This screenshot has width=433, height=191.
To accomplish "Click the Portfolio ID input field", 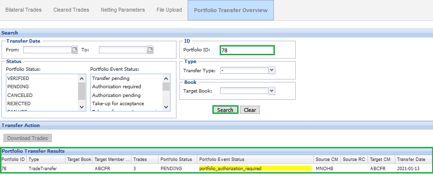I will click(x=247, y=50).
